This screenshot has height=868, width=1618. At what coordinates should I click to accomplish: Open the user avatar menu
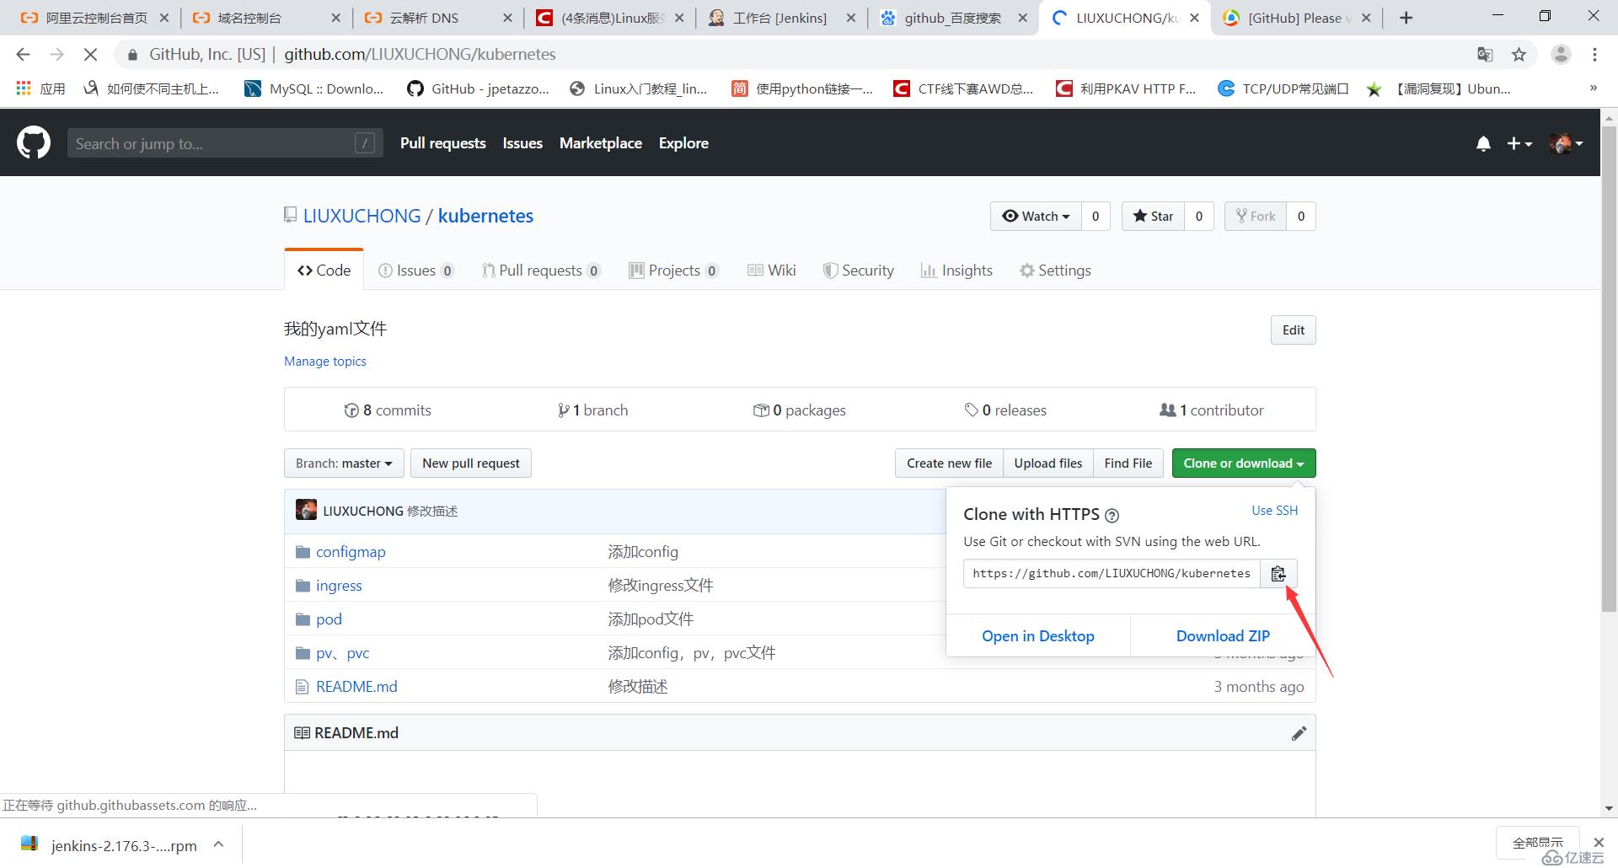pyautogui.click(x=1566, y=144)
